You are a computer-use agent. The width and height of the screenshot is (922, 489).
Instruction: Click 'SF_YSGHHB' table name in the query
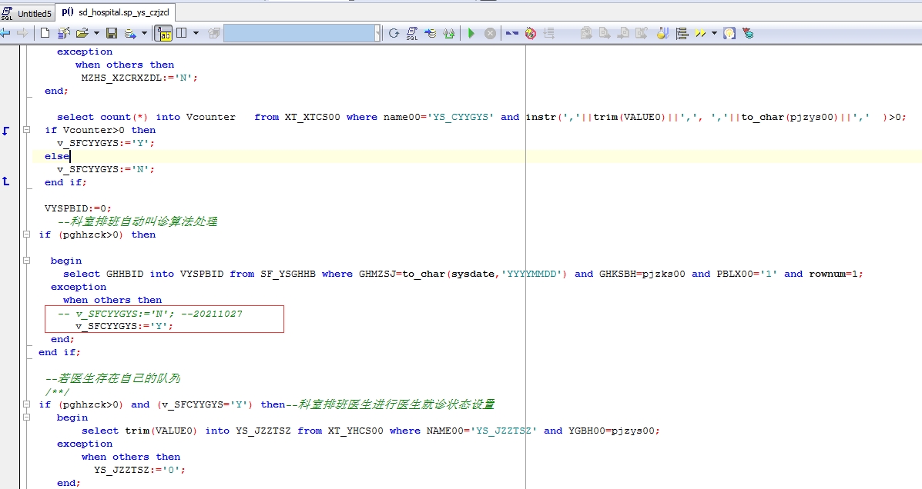(288, 274)
